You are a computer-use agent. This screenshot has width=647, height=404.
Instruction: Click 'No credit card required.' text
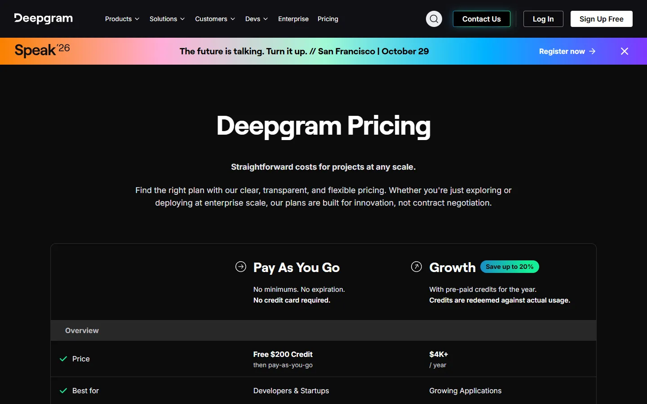click(x=292, y=300)
